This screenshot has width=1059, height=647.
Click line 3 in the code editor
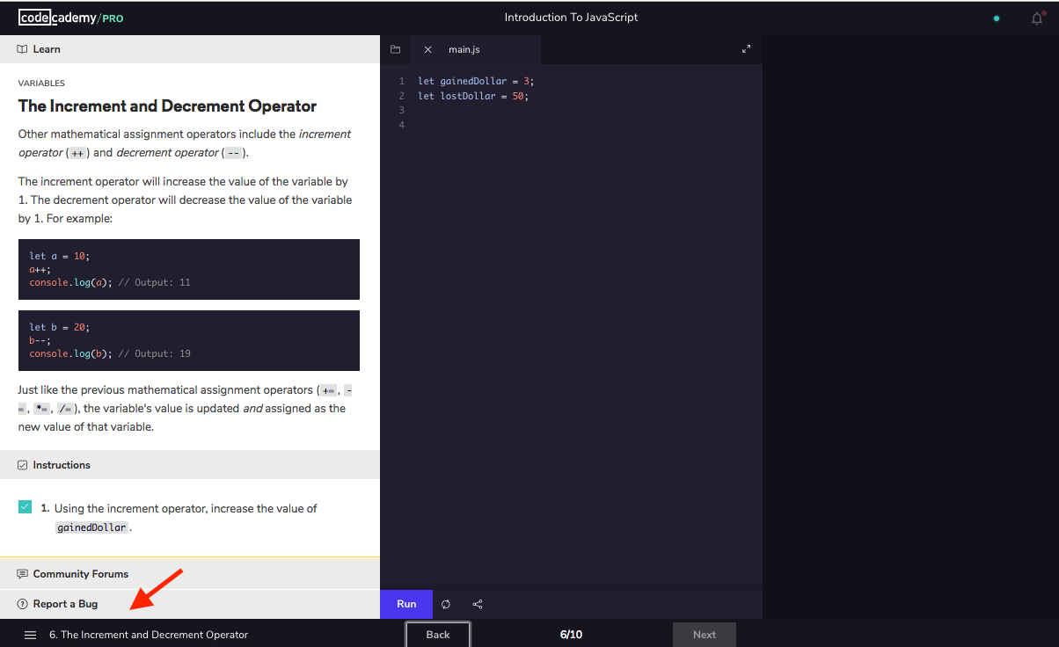click(x=572, y=110)
